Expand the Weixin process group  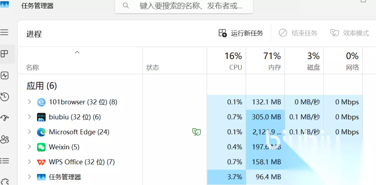point(29,147)
